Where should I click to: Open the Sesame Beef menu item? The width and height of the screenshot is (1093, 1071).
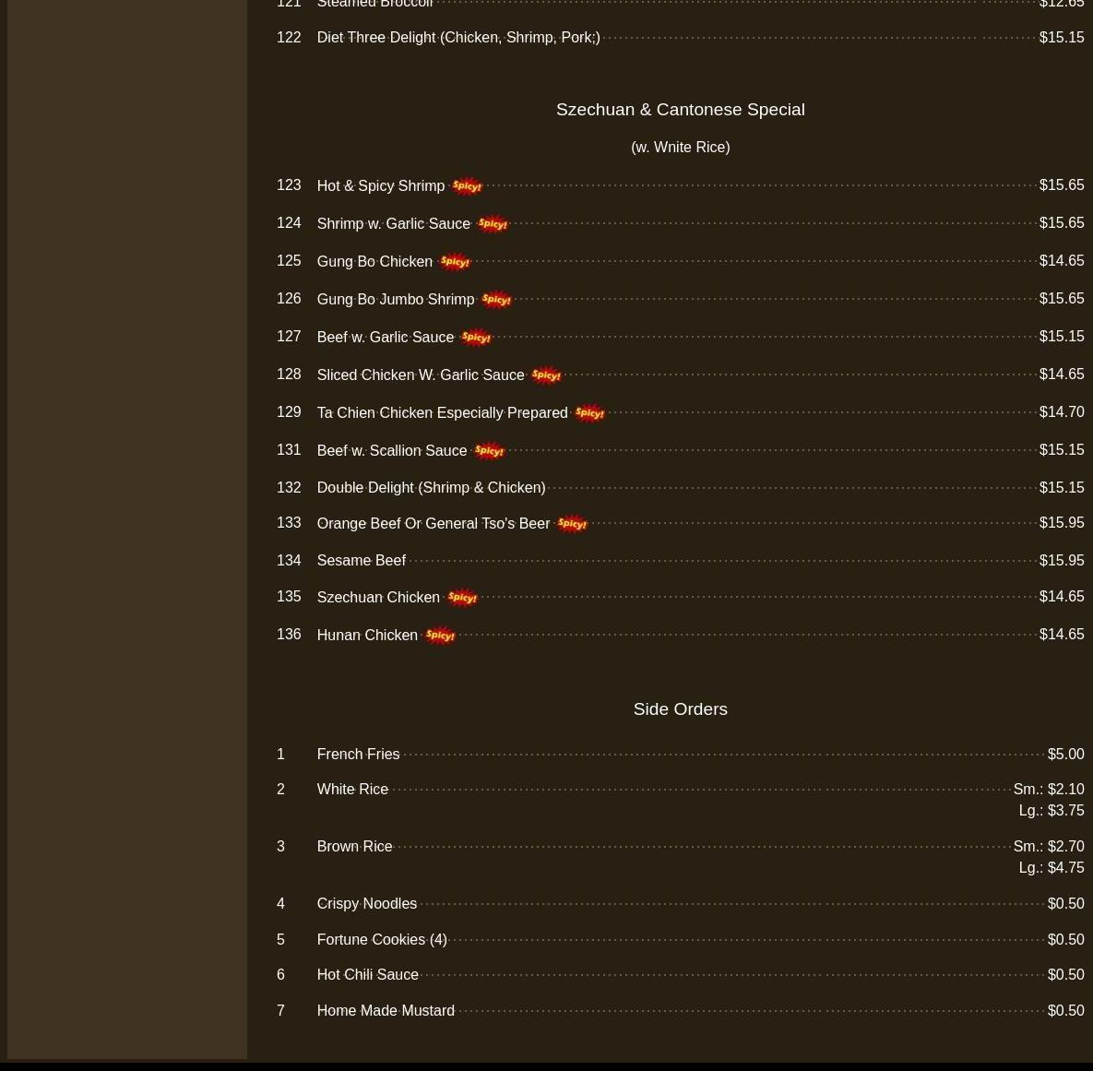pos(361,561)
